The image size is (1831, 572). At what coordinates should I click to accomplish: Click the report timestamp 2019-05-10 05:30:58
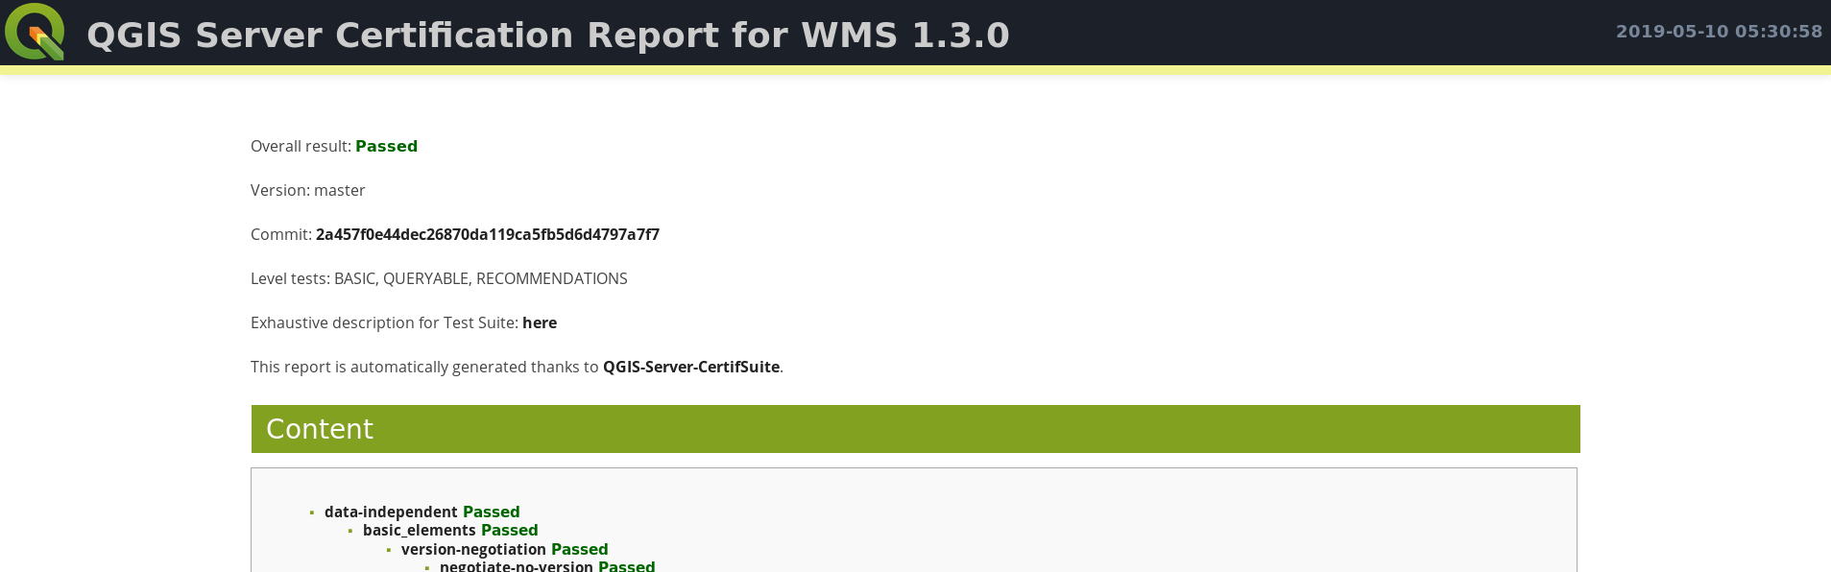pyautogui.click(x=1719, y=32)
